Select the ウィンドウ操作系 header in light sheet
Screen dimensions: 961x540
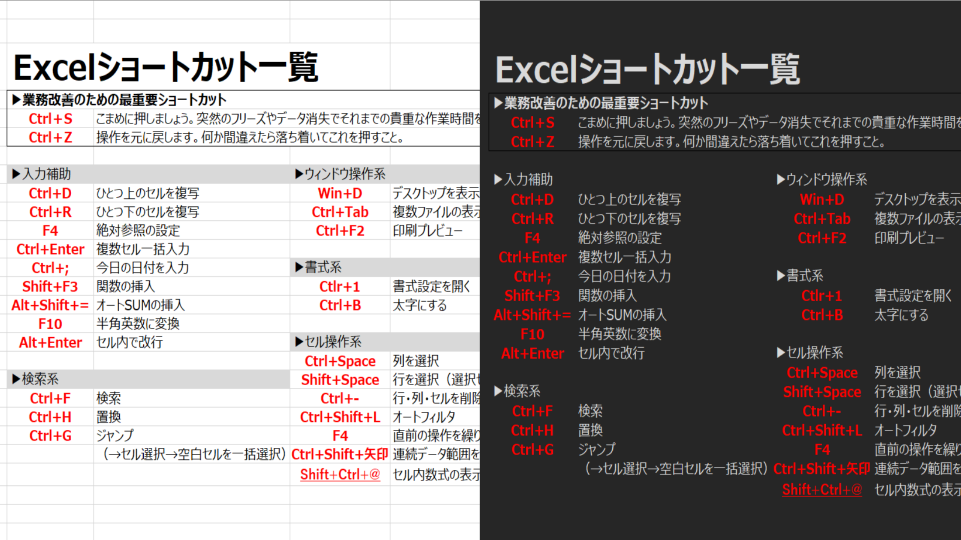pyautogui.click(x=341, y=174)
